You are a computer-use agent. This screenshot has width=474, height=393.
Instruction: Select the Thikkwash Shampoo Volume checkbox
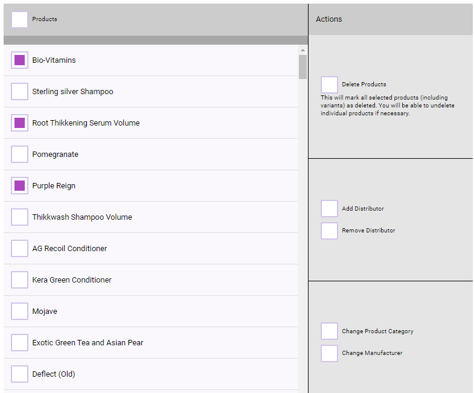[x=20, y=217]
